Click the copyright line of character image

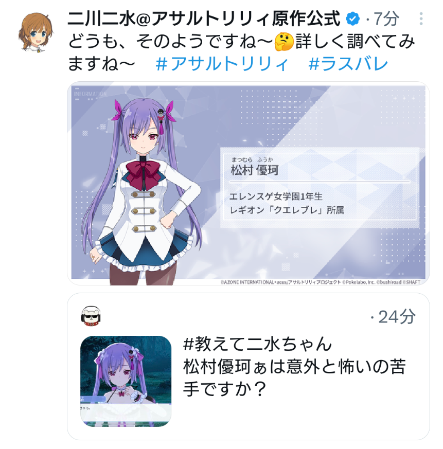(321, 282)
